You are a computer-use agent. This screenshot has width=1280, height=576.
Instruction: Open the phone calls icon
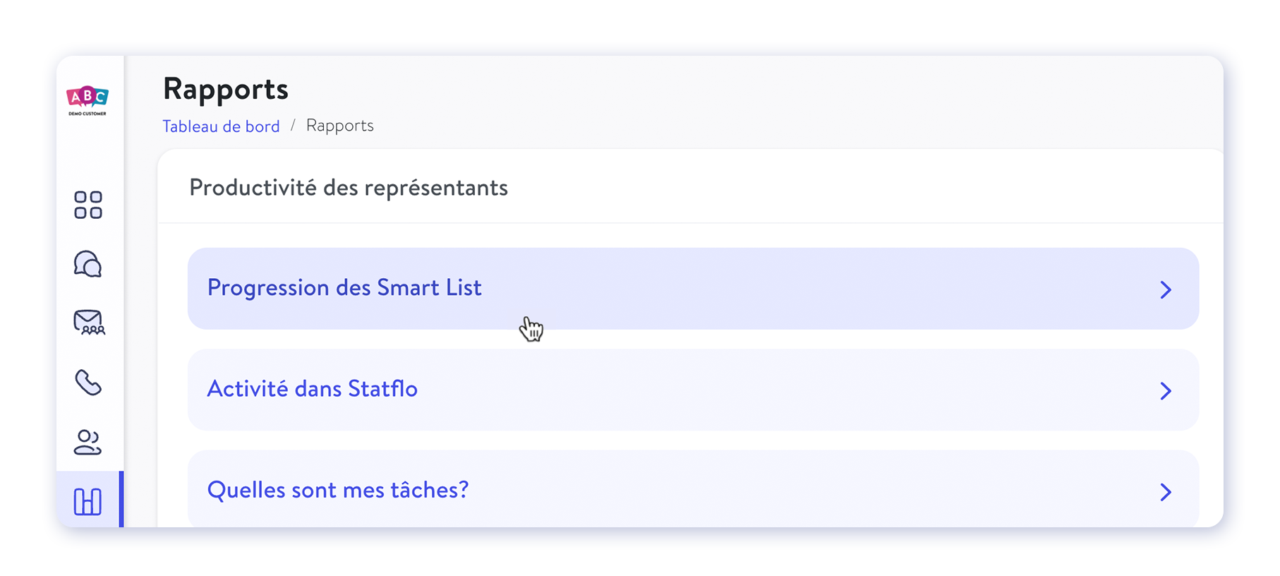[x=88, y=383]
